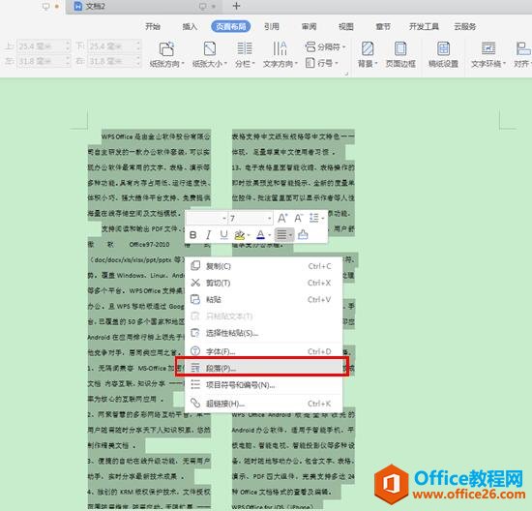The height and width of the screenshot is (511, 532).
Task: Switch to the 审阅 ribbon tab
Action: (309, 26)
